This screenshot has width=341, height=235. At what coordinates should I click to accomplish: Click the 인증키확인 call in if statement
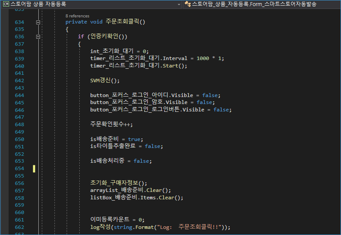click(x=105, y=36)
